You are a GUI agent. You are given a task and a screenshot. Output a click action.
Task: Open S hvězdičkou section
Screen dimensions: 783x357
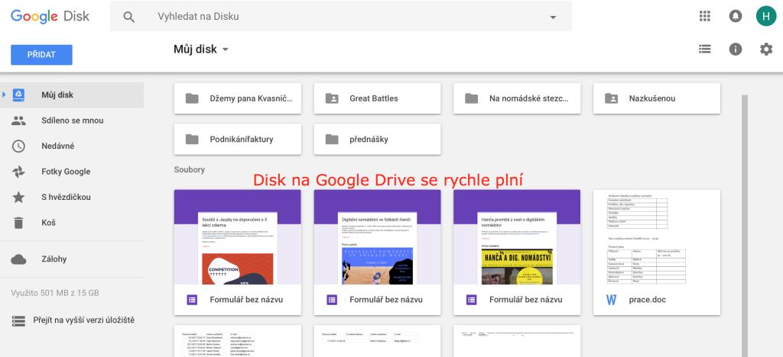72,197
